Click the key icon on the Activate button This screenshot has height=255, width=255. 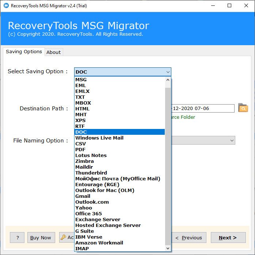(x=63, y=237)
